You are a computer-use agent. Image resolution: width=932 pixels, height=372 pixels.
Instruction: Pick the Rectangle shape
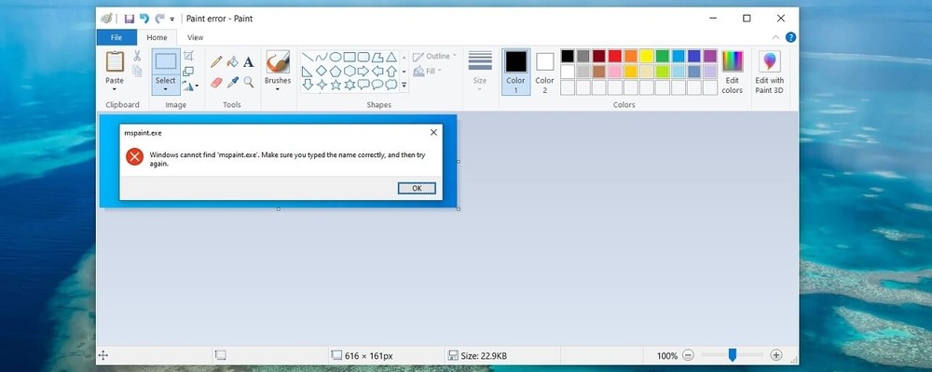pyautogui.click(x=349, y=57)
